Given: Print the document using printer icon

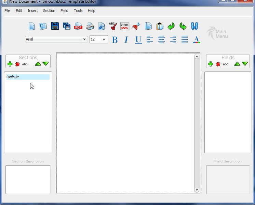Looking at the screenshot, I should pyautogui.click(x=90, y=26).
